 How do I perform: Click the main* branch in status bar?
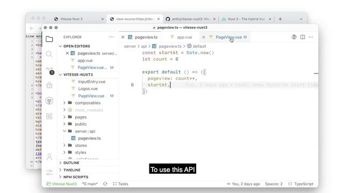pyautogui.click(x=90, y=184)
